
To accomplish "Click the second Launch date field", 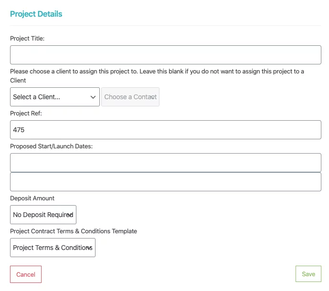I will 165,182.
